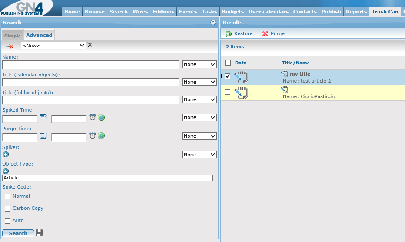The width and height of the screenshot is (405, 242).
Task: Click the Restore button label
Action: coord(243,33)
